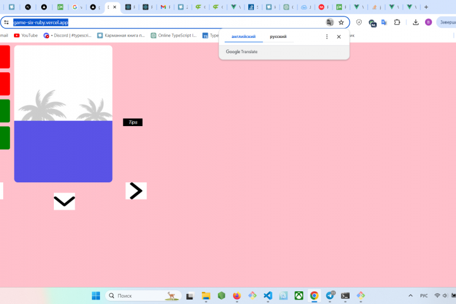Select английский in translate popup
This screenshot has height=304, width=456.
point(243,37)
